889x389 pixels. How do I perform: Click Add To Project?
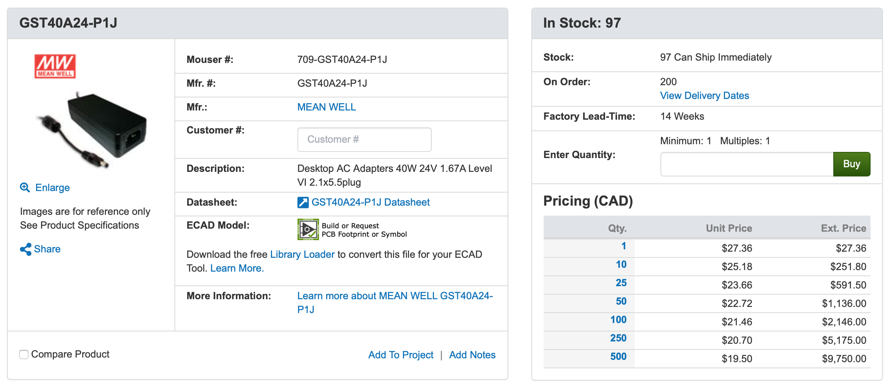(401, 355)
